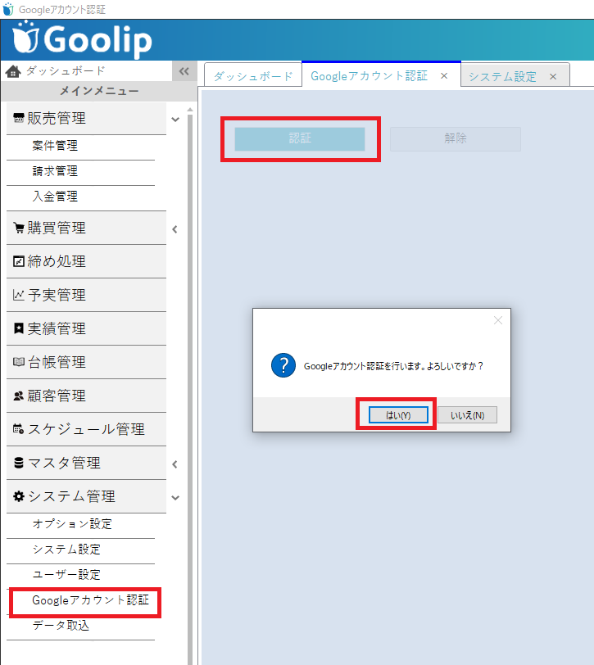Click the 販売管理 shop icon

(x=19, y=118)
